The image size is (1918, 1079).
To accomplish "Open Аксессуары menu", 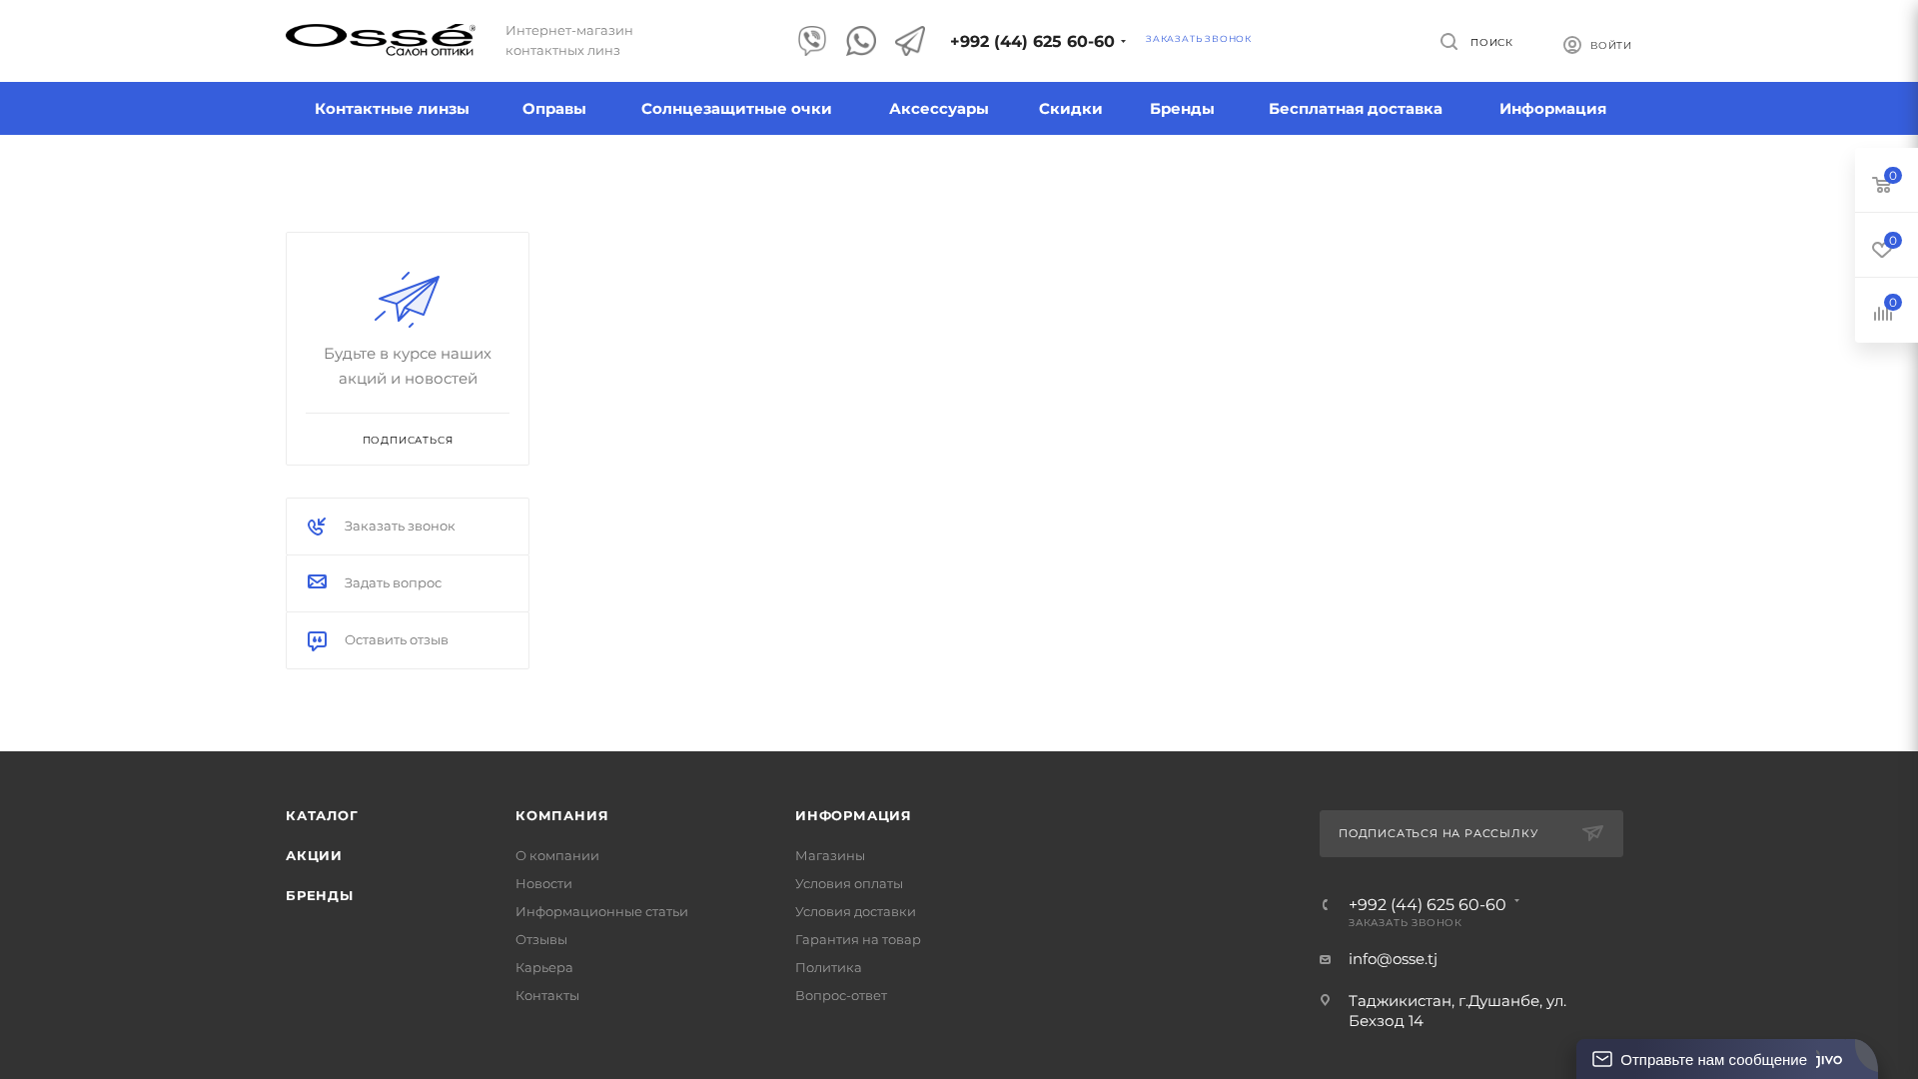I will tap(939, 109).
